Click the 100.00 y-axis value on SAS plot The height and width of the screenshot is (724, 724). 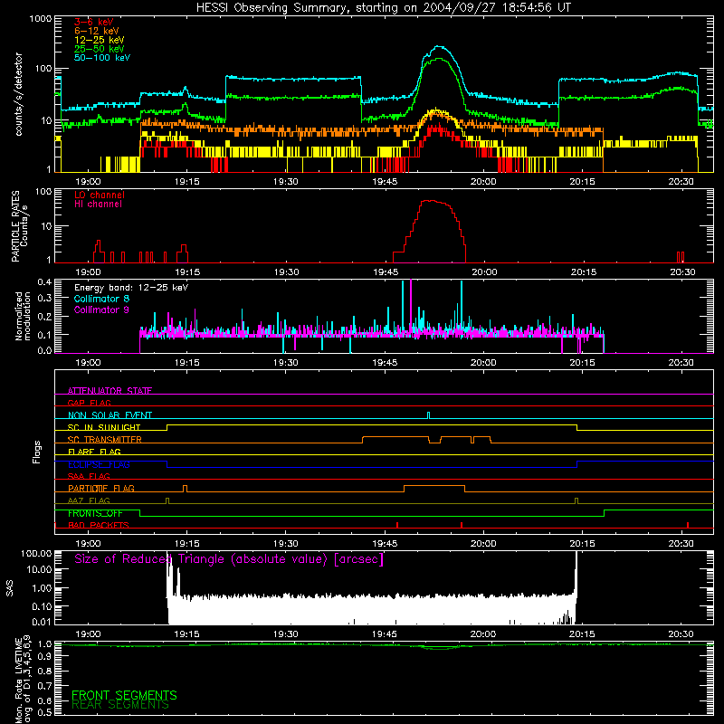pyautogui.click(x=36, y=553)
